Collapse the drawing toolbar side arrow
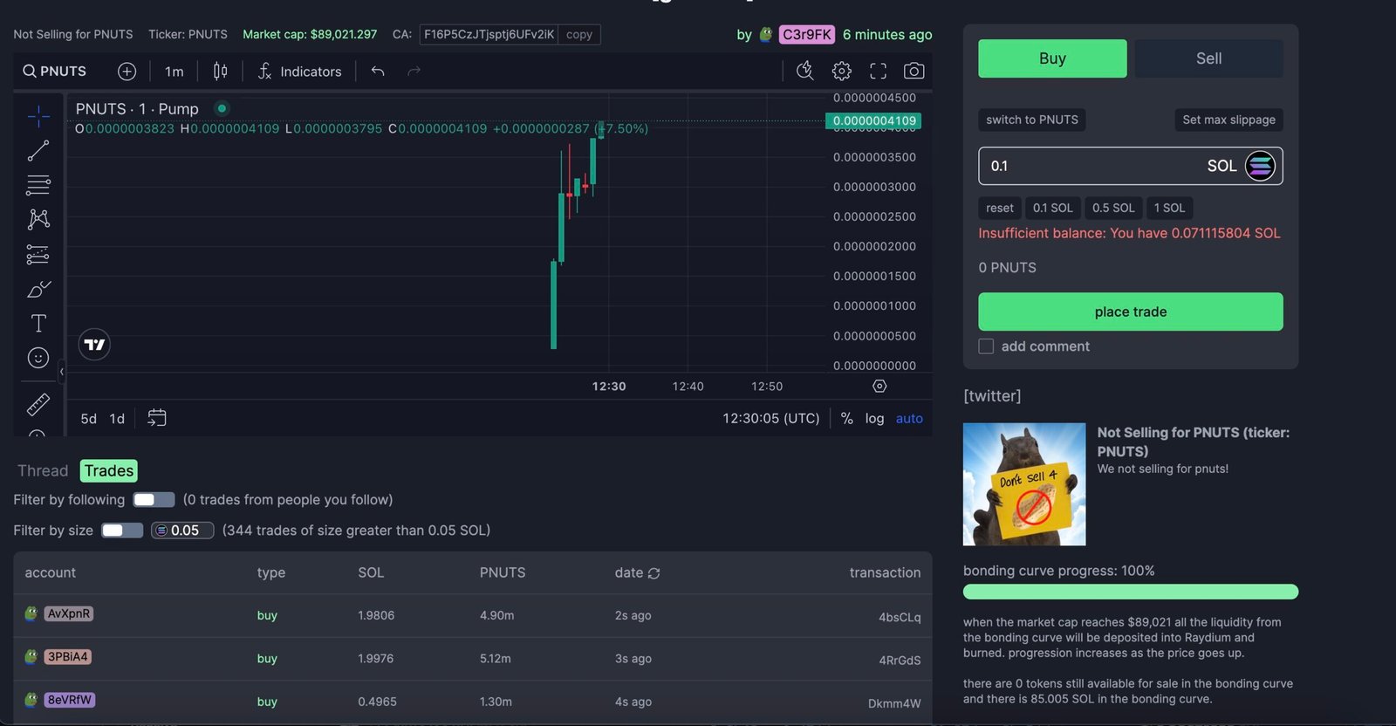 (x=61, y=372)
